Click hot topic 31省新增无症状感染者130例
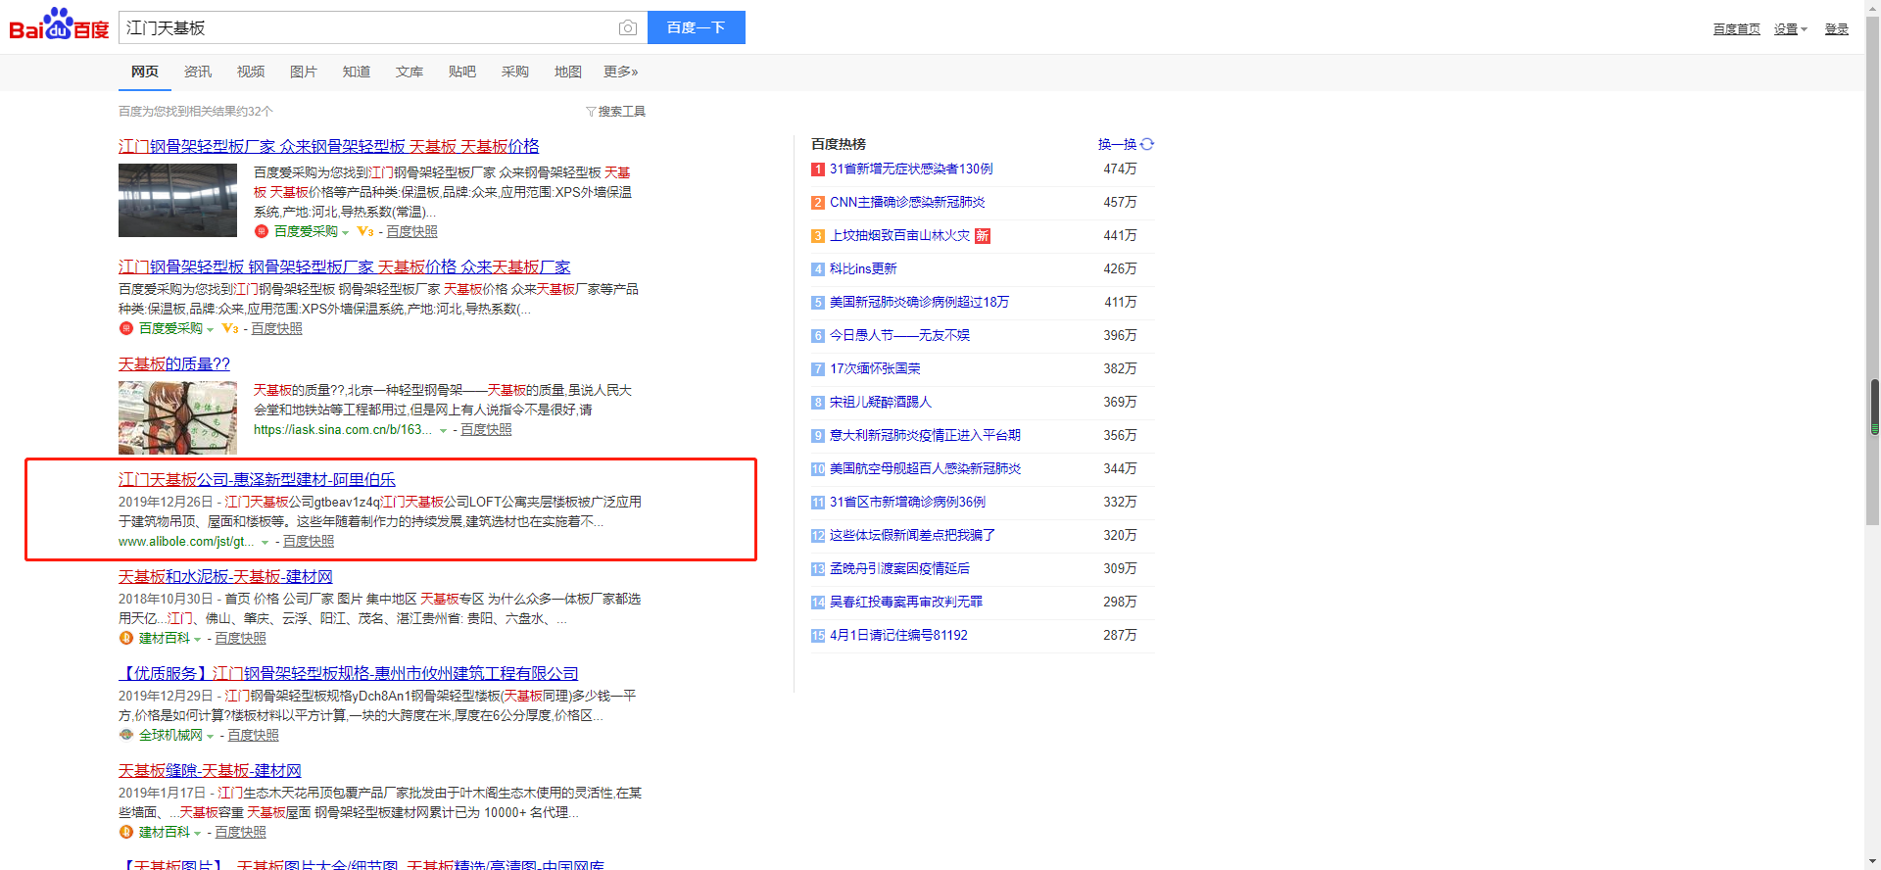The width and height of the screenshot is (1881, 870). click(x=911, y=169)
